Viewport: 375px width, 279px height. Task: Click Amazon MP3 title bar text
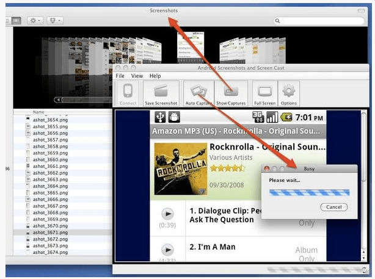click(x=236, y=131)
